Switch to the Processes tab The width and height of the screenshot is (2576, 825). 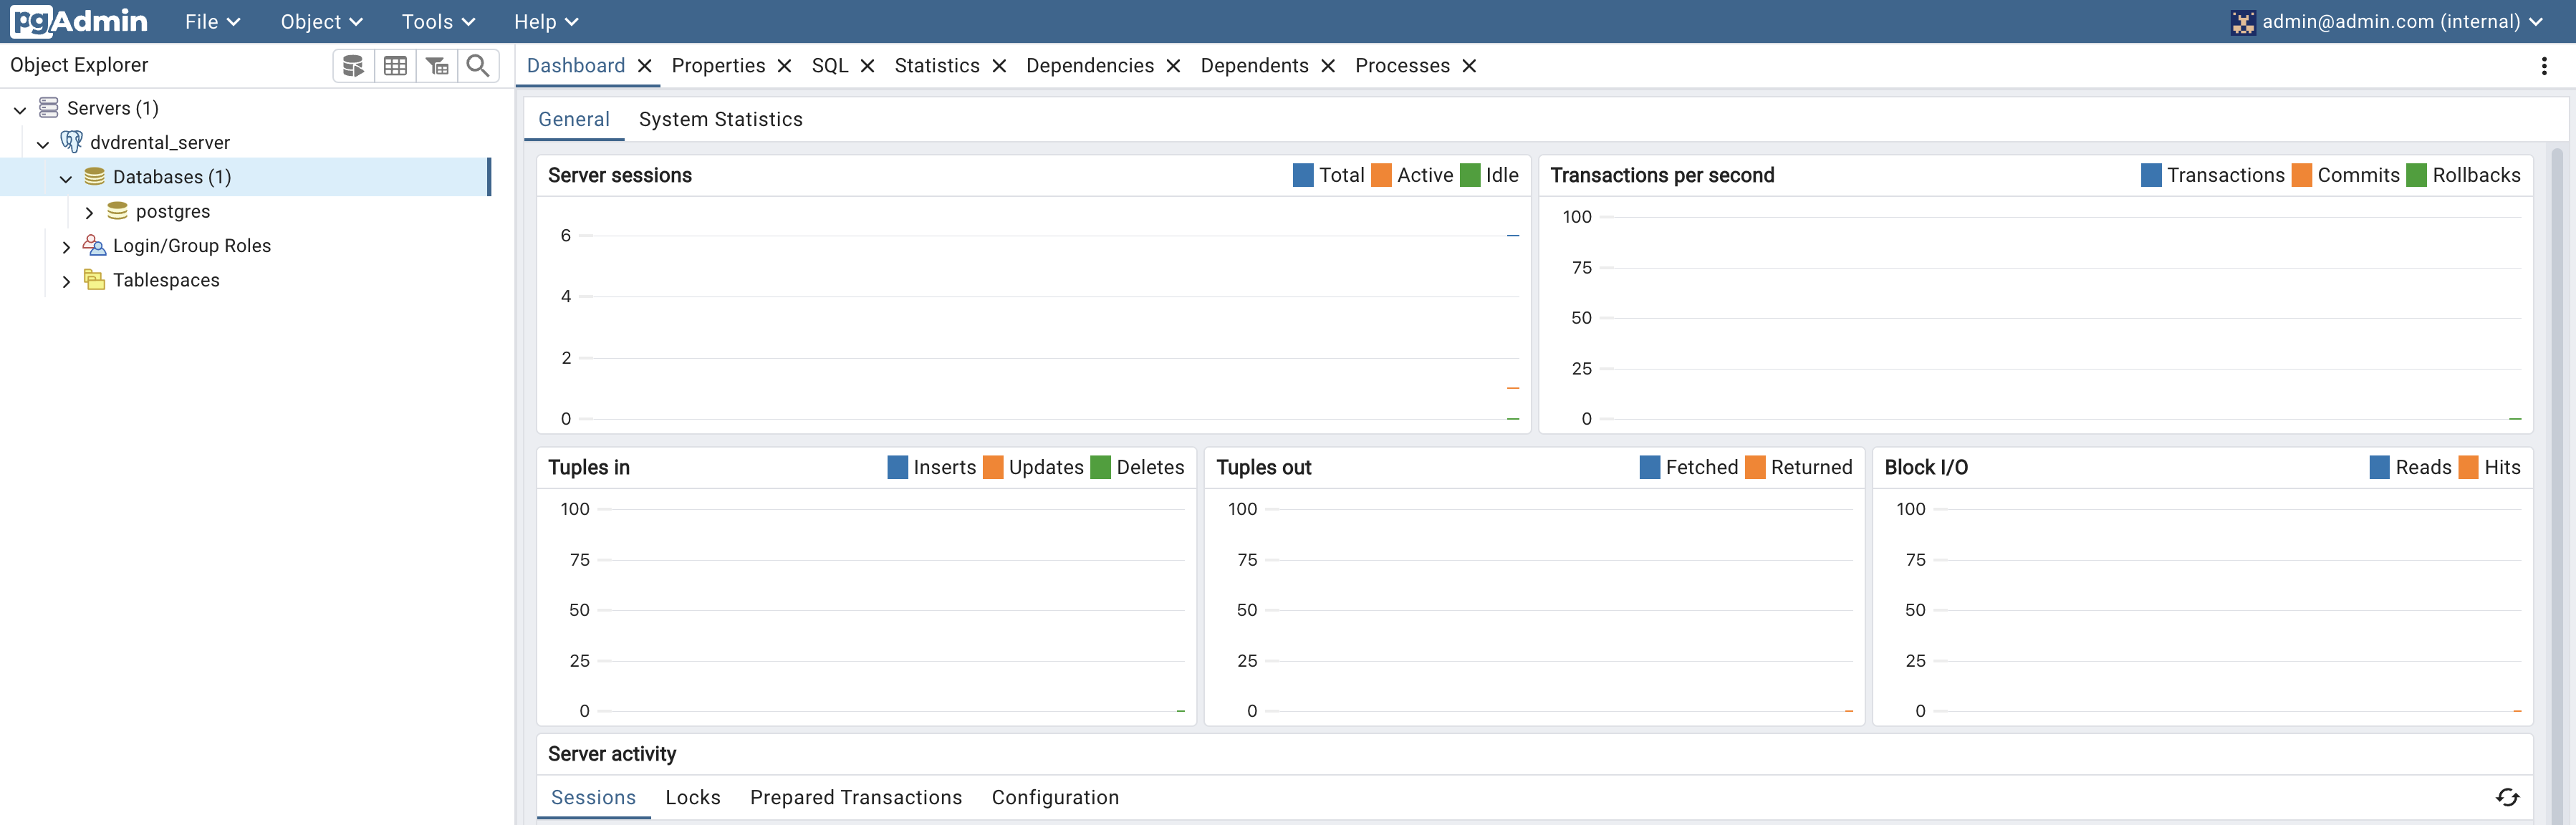1402,66
